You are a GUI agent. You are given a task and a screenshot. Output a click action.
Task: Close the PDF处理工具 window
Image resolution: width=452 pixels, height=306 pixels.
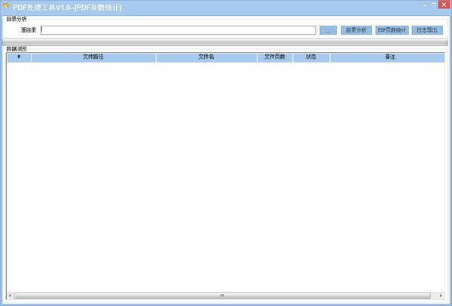[x=444, y=6]
